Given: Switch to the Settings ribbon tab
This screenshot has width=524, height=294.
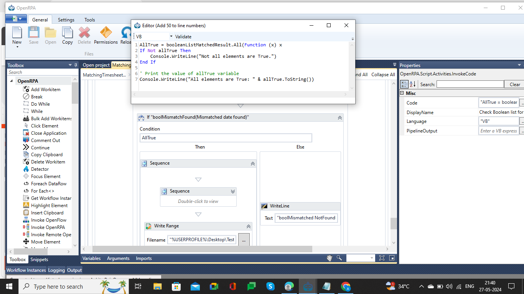Looking at the screenshot, I should pyautogui.click(x=66, y=20).
